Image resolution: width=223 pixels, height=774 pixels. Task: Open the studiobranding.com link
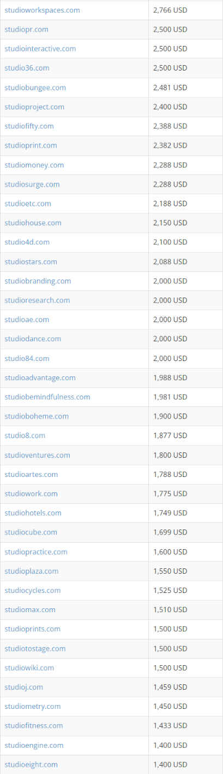[38, 281]
